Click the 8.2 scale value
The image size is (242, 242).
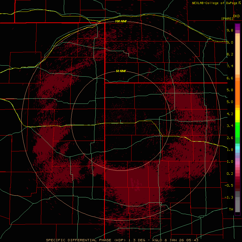(230, 54)
